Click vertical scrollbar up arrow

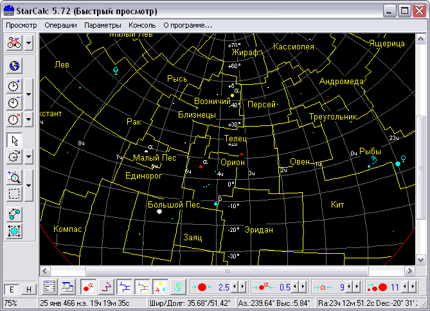point(421,39)
